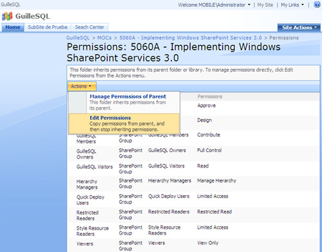Open the Restricted Readers group link

pos(88,215)
